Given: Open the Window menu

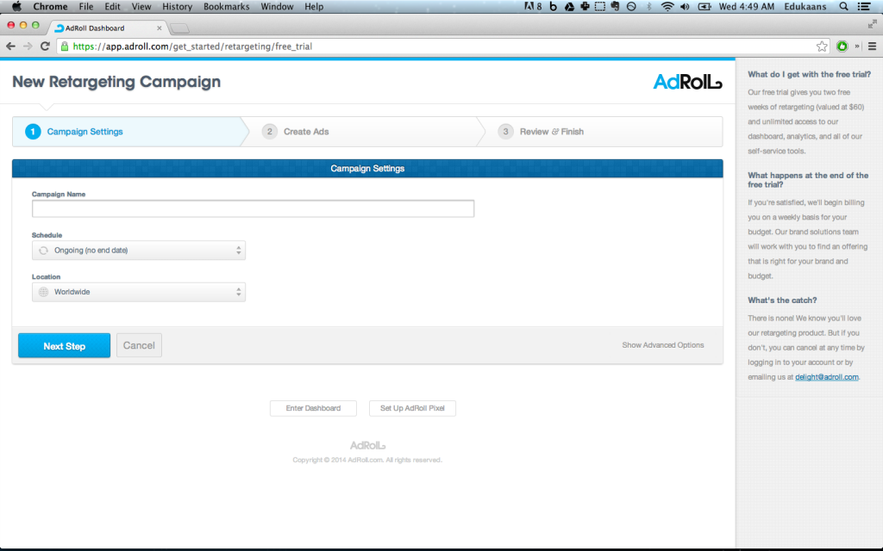Looking at the screenshot, I should [277, 7].
